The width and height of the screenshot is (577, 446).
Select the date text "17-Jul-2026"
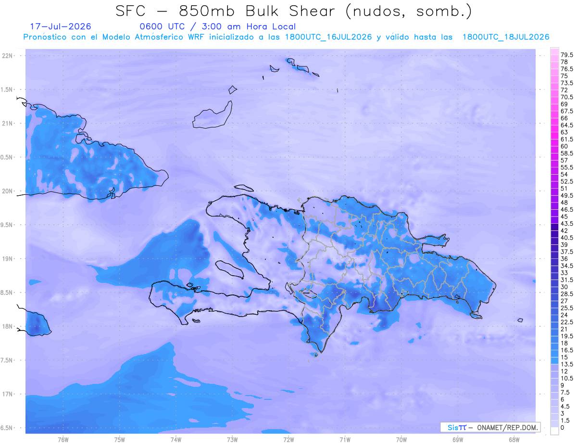(x=60, y=26)
